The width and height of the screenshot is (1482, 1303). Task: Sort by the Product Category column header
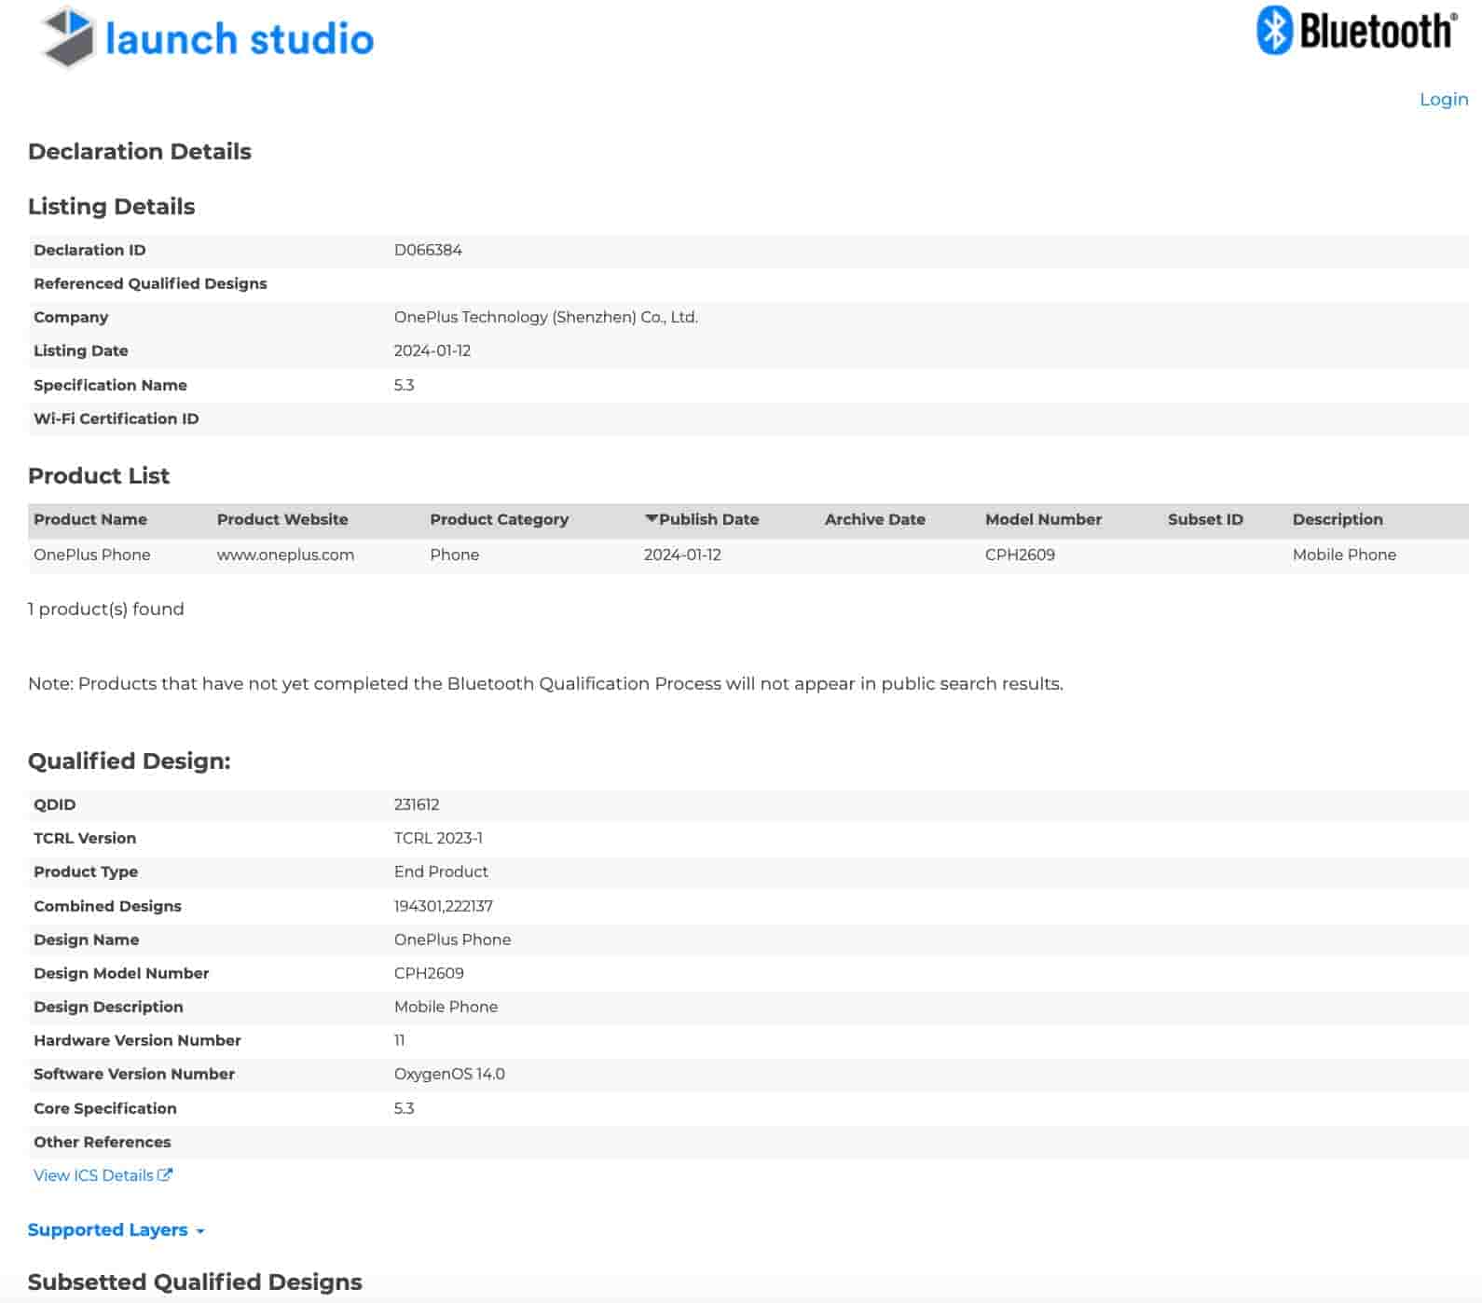click(x=499, y=519)
